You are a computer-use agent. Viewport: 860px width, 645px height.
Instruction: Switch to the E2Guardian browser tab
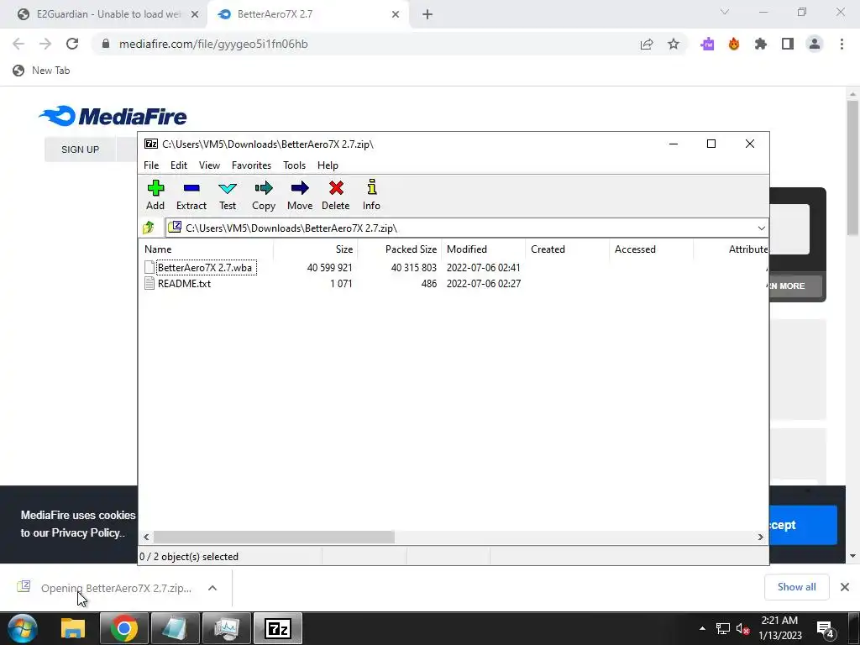[x=108, y=14]
